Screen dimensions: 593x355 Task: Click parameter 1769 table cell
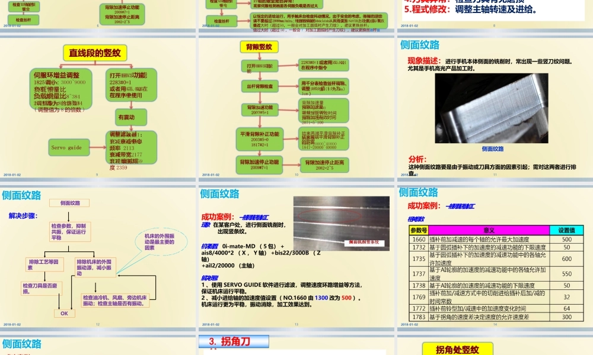(419, 297)
